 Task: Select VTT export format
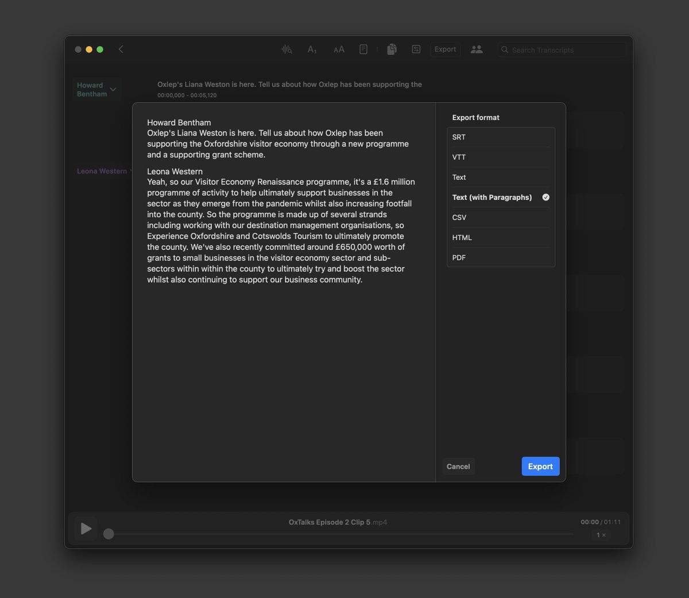click(x=501, y=157)
